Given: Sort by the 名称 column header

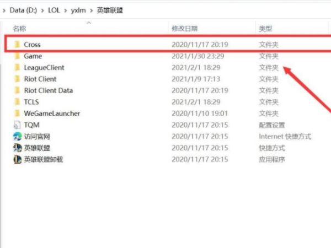Looking at the screenshot, I should (19, 29).
